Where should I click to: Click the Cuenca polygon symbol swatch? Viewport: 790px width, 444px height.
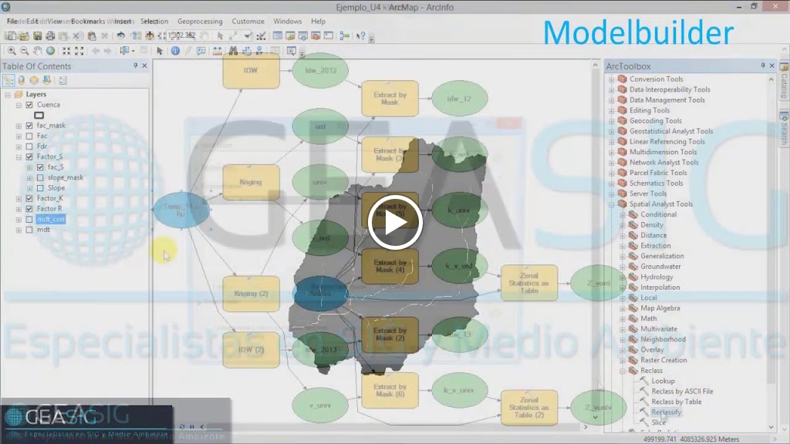pos(39,116)
